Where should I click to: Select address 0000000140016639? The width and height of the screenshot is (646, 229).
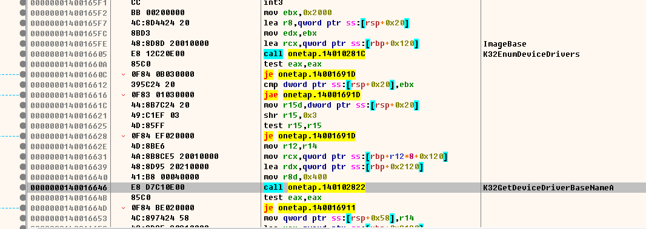pyautogui.click(x=69, y=167)
